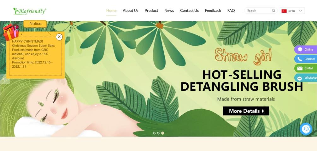This screenshot has height=151, width=317.
Task: Click the More Details button
Action: click(246, 111)
